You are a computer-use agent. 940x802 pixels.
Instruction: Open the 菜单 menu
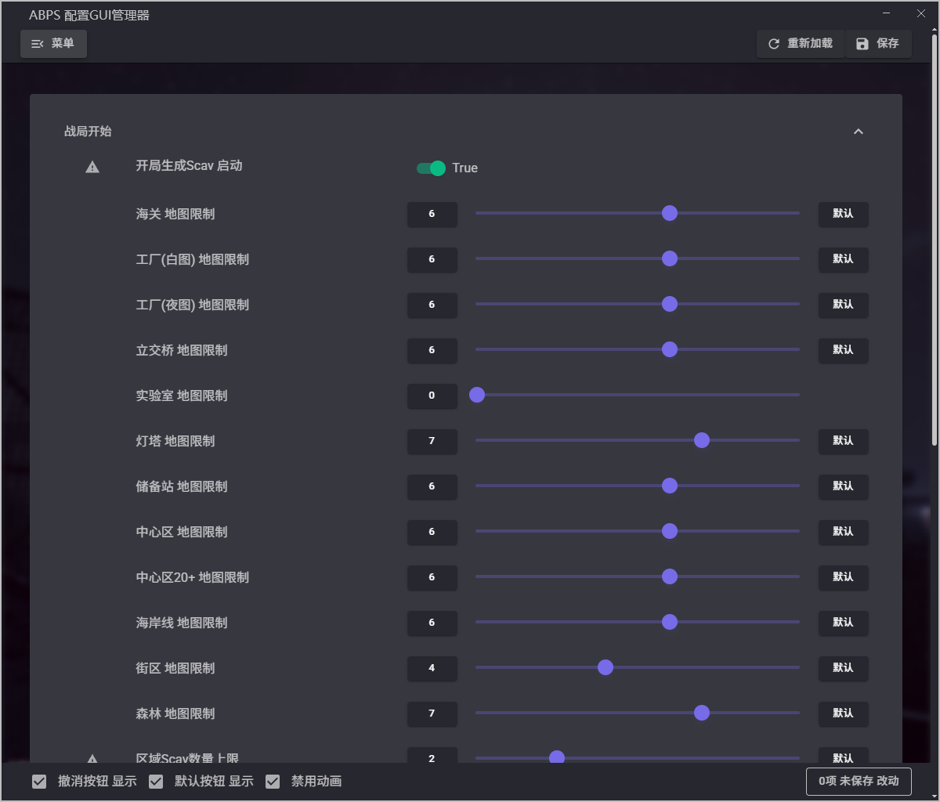click(53, 44)
